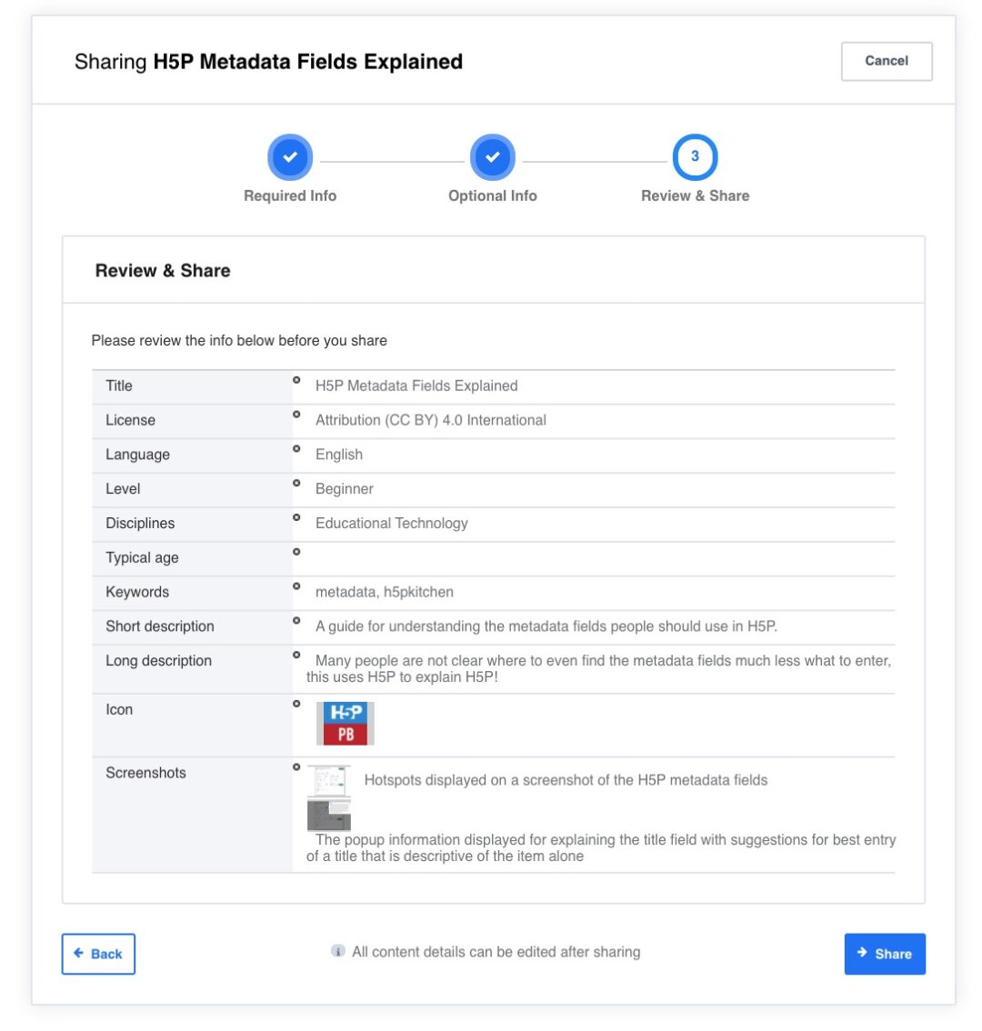Click the Attribution (CC BY) 4.0 license text

click(x=431, y=420)
